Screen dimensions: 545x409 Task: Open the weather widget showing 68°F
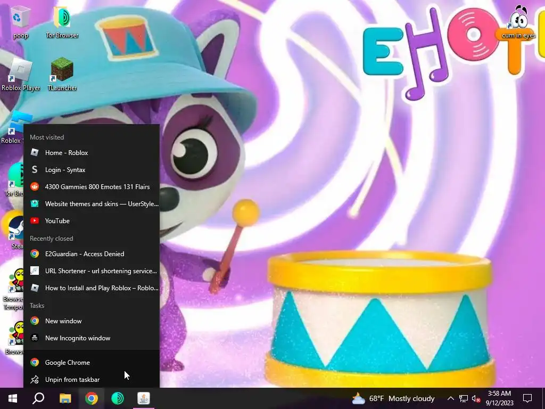coord(393,398)
